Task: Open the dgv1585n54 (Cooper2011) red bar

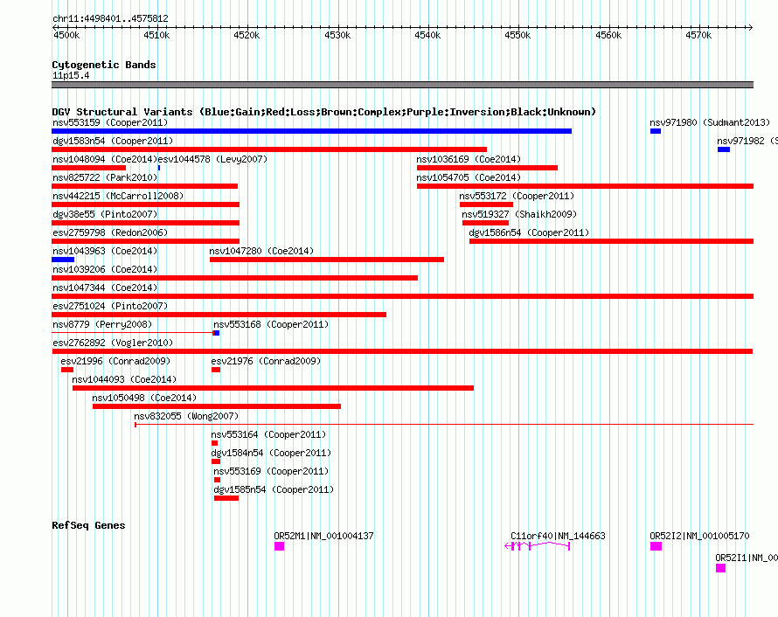Action: 226,498
